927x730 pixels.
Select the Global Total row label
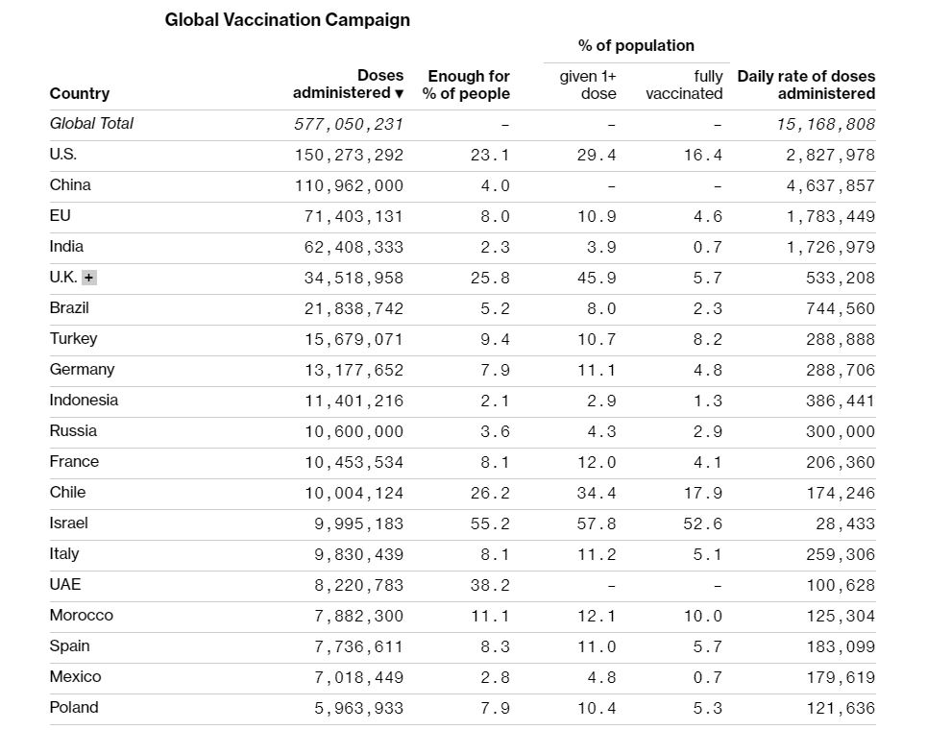[91, 124]
